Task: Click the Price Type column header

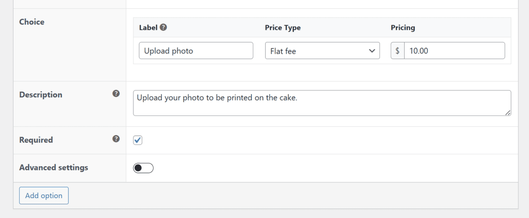Action: (x=282, y=28)
